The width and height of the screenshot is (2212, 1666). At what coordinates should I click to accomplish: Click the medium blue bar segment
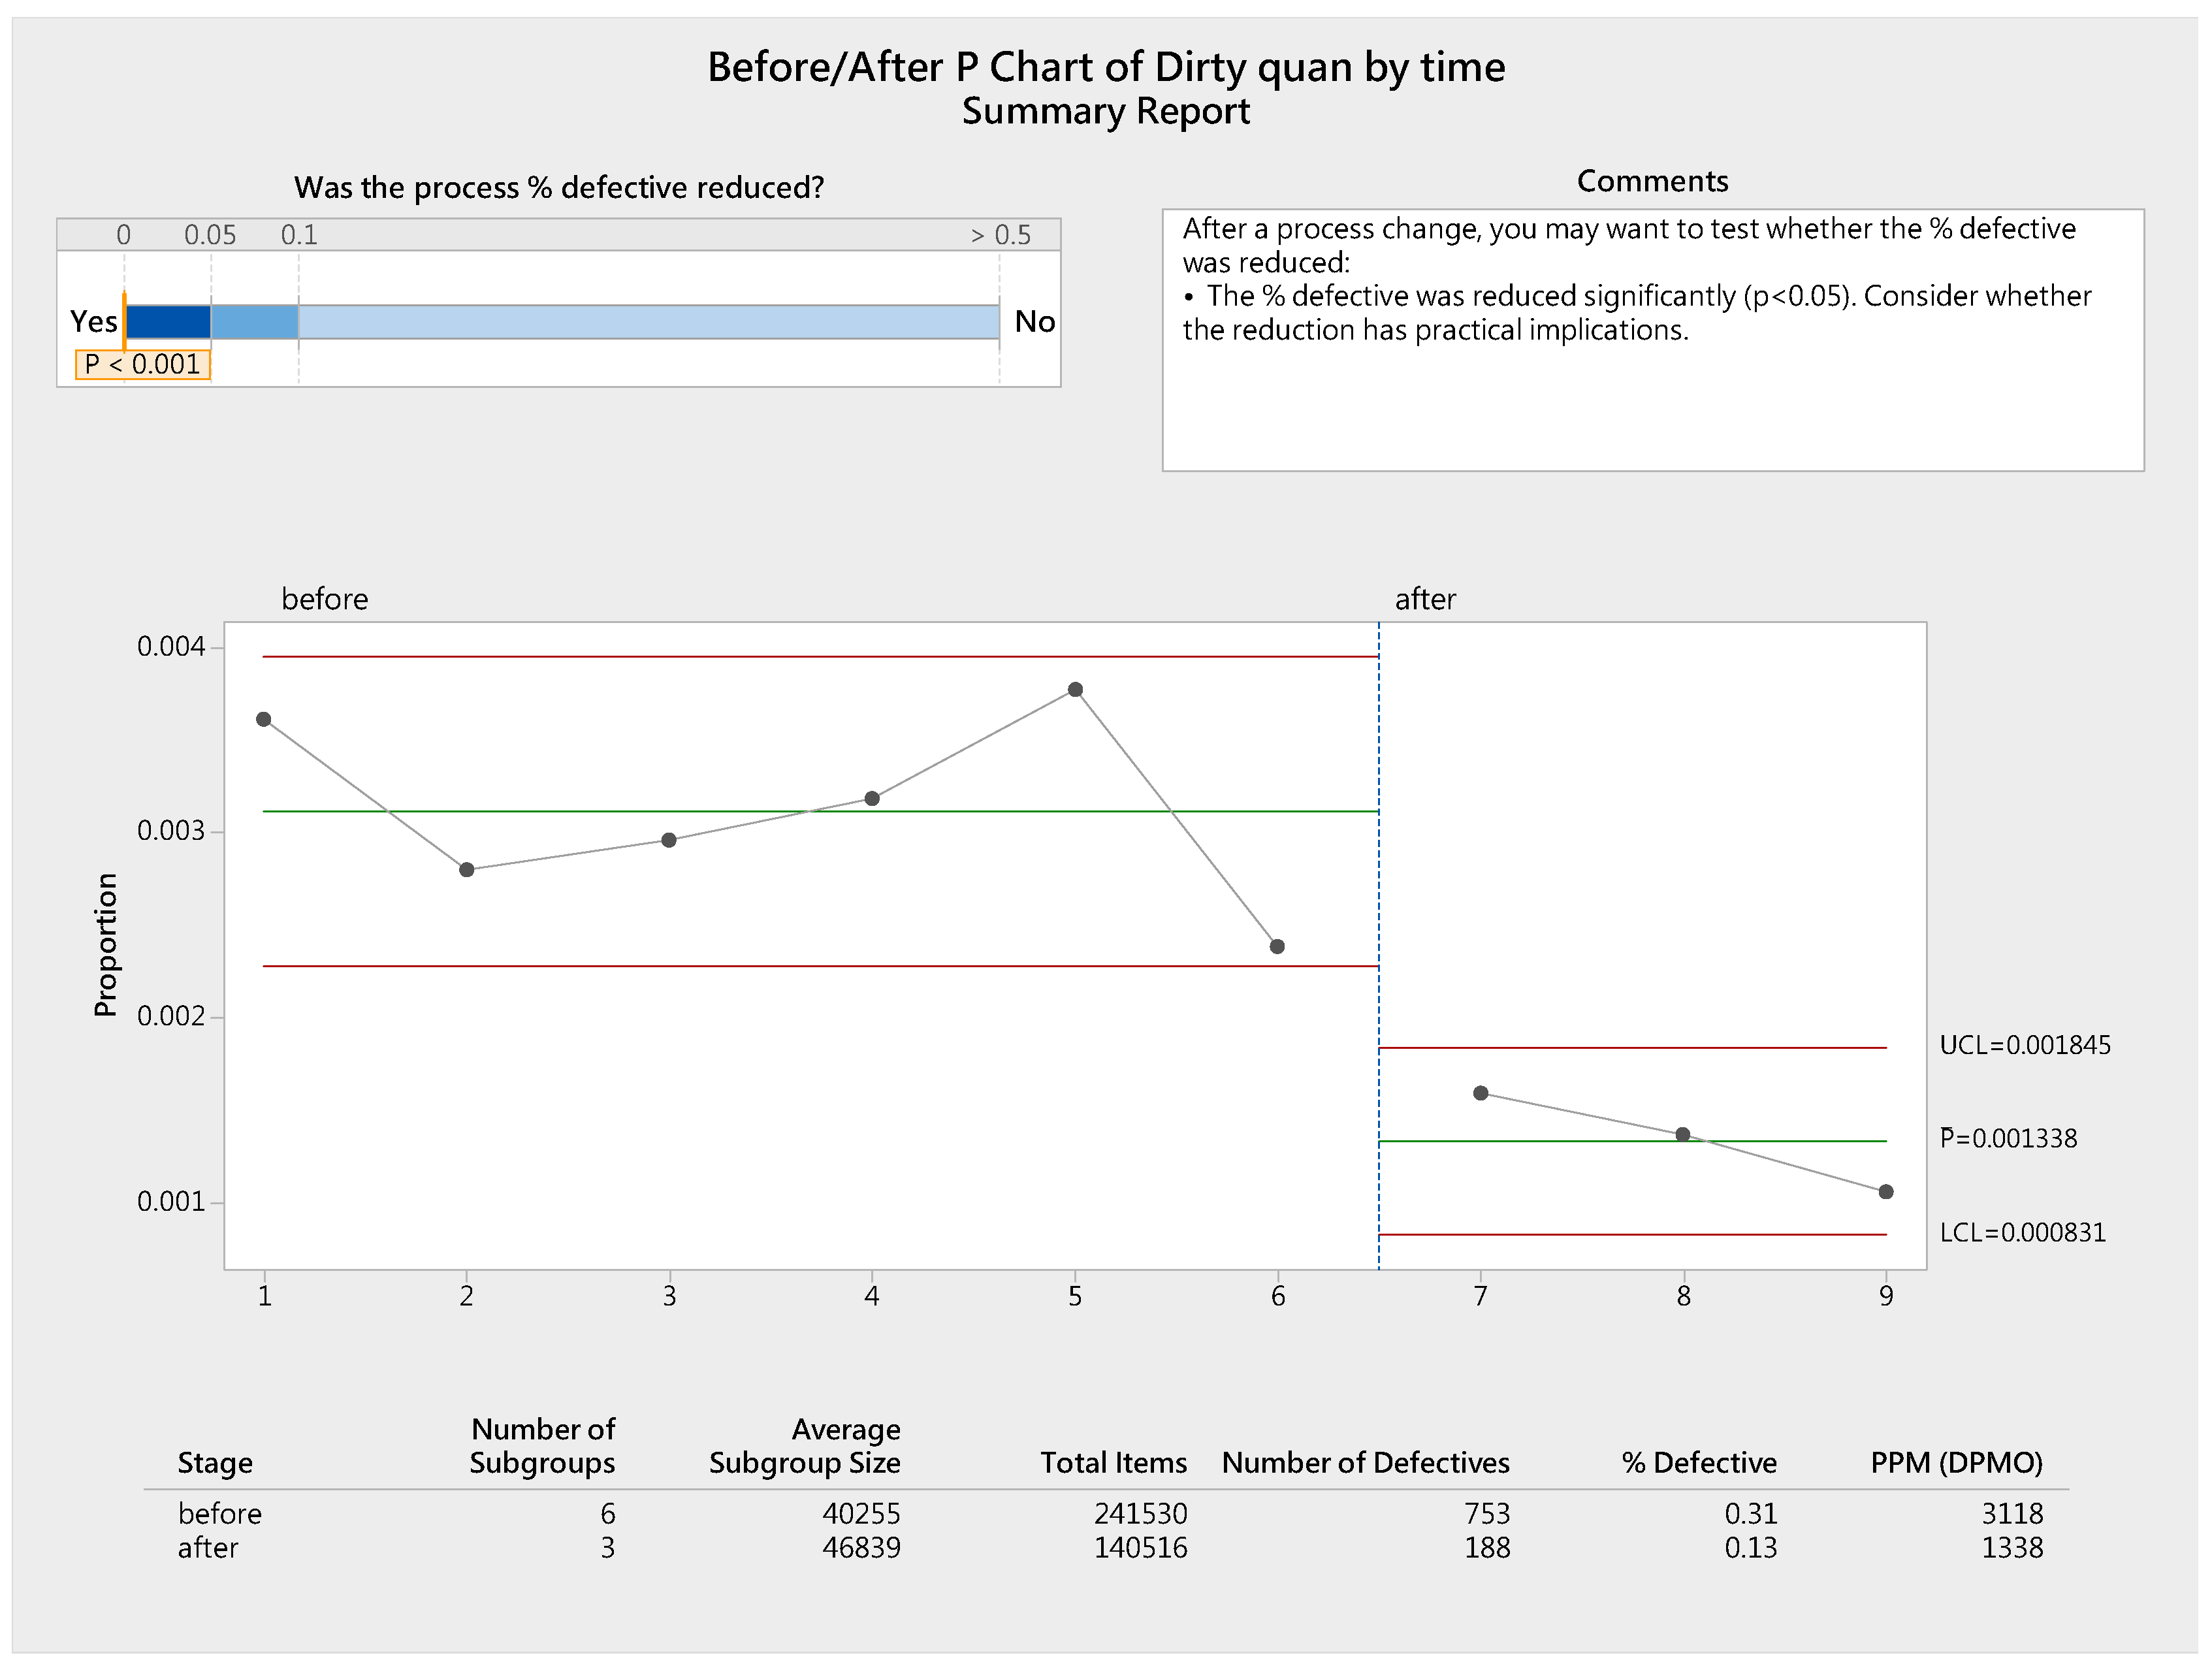[x=254, y=322]
